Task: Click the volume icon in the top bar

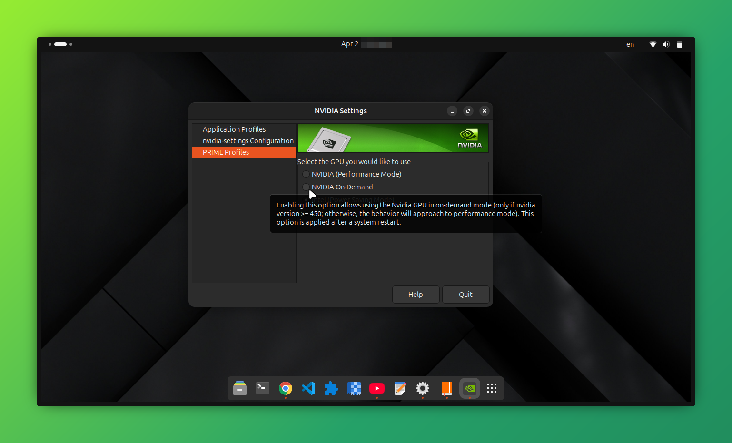Action: 666,44
